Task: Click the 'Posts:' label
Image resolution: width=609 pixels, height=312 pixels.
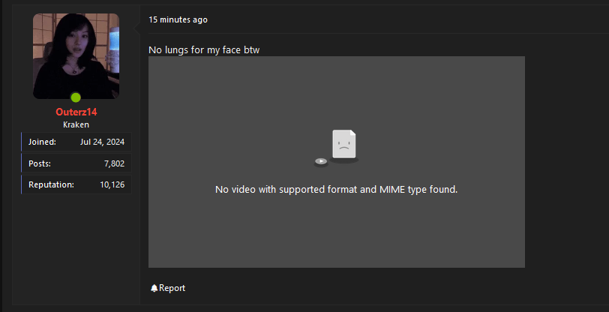Action: click(x=40, y=163)
